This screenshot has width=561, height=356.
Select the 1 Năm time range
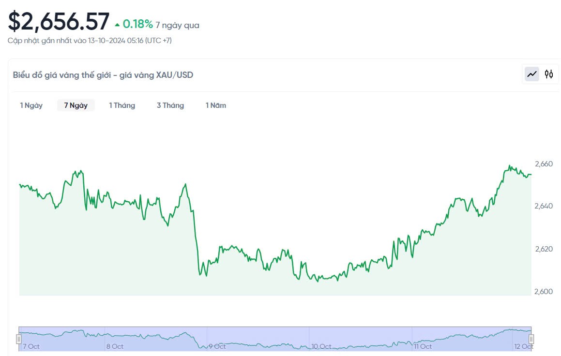click(216, 105)
